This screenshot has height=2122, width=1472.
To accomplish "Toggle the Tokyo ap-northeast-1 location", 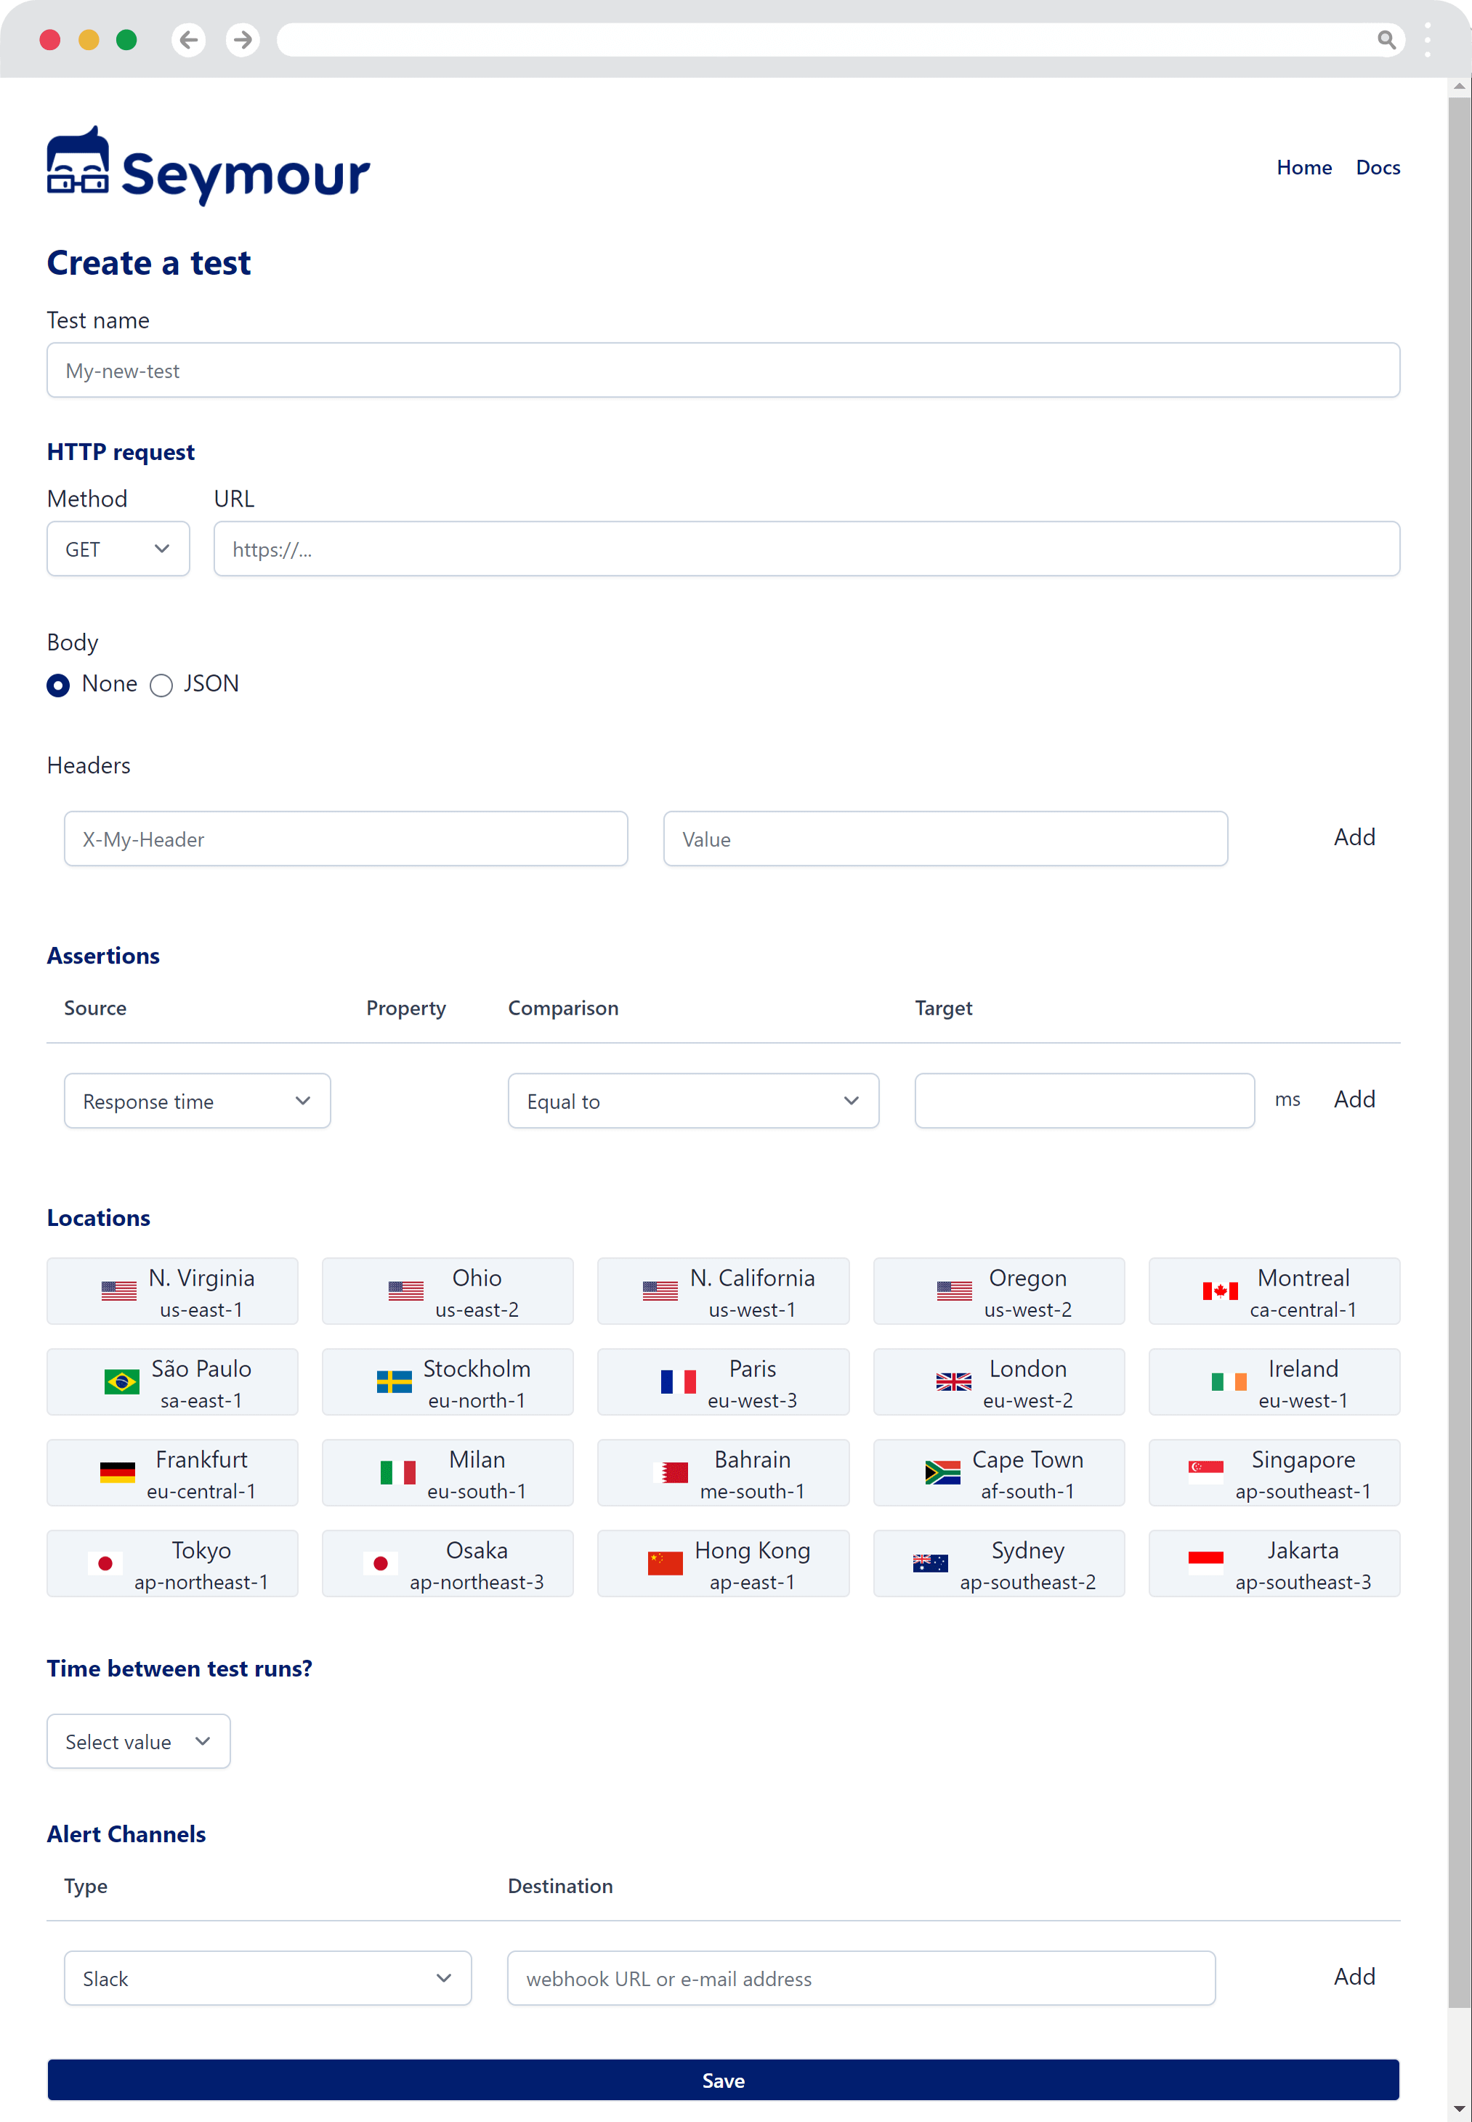I will [172, 1564].
